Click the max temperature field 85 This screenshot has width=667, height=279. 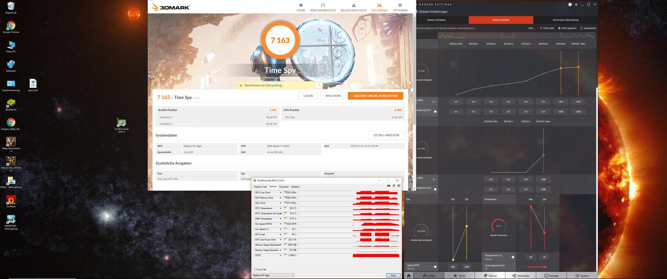pos(531,257)
